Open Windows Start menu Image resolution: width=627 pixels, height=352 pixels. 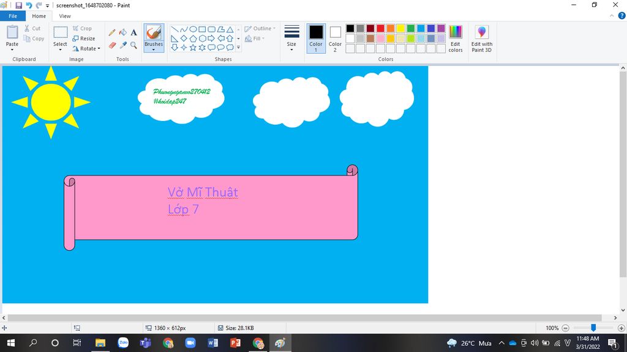pos(11,343)
